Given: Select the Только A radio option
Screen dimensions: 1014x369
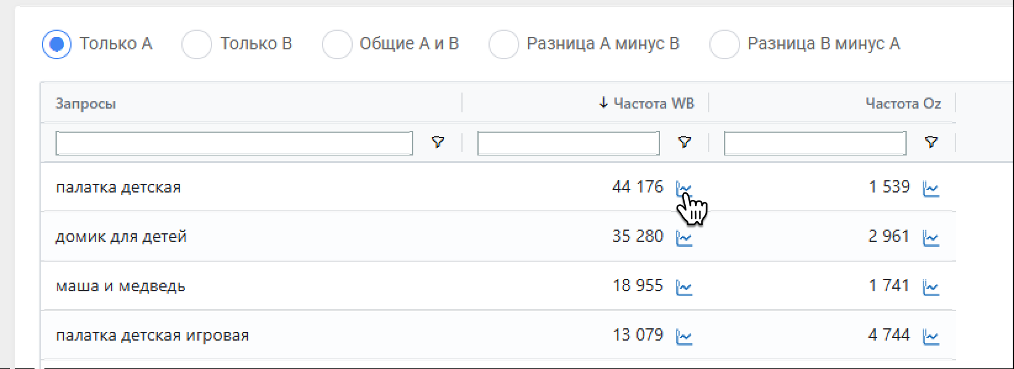Looking at the screenshot, I should pyautogui.click(x=57, y=44).
